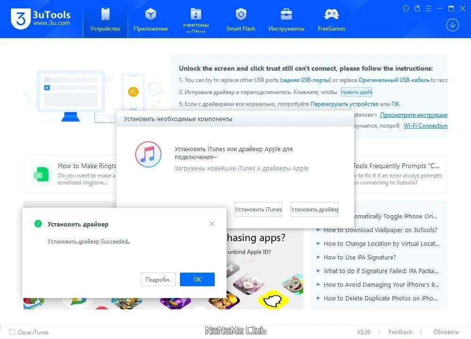Maximize the 3uTools window

[x=451, y=8]
